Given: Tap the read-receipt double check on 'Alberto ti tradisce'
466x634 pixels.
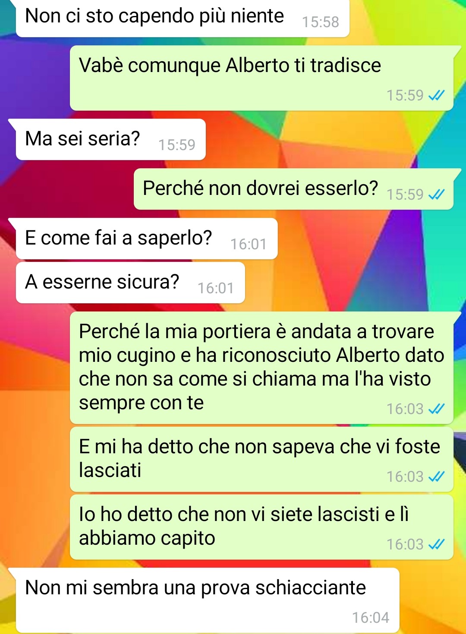Looking at the screenshot, I should pos(436,95).
